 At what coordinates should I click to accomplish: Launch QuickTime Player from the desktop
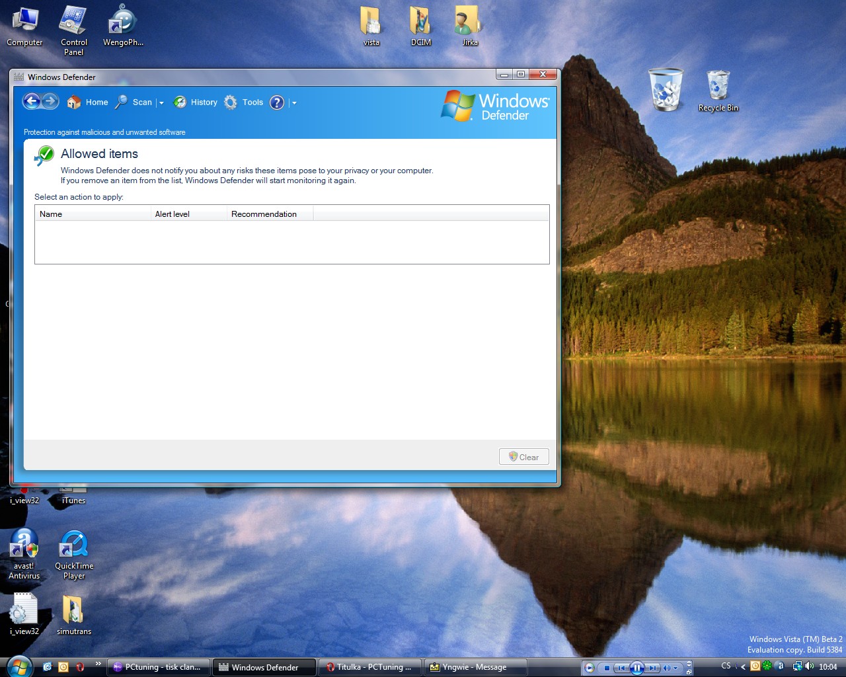(x=74, y=555)
